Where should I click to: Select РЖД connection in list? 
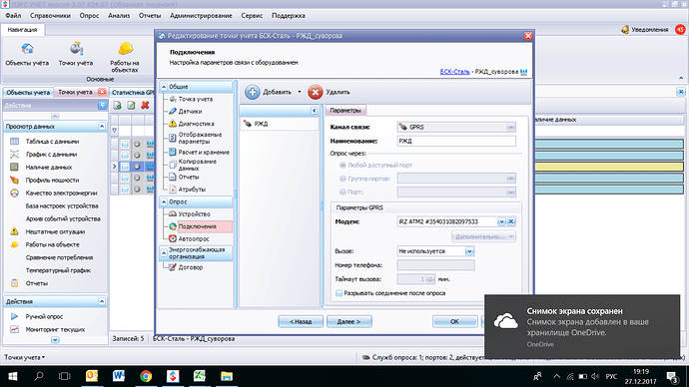(279, 124)
